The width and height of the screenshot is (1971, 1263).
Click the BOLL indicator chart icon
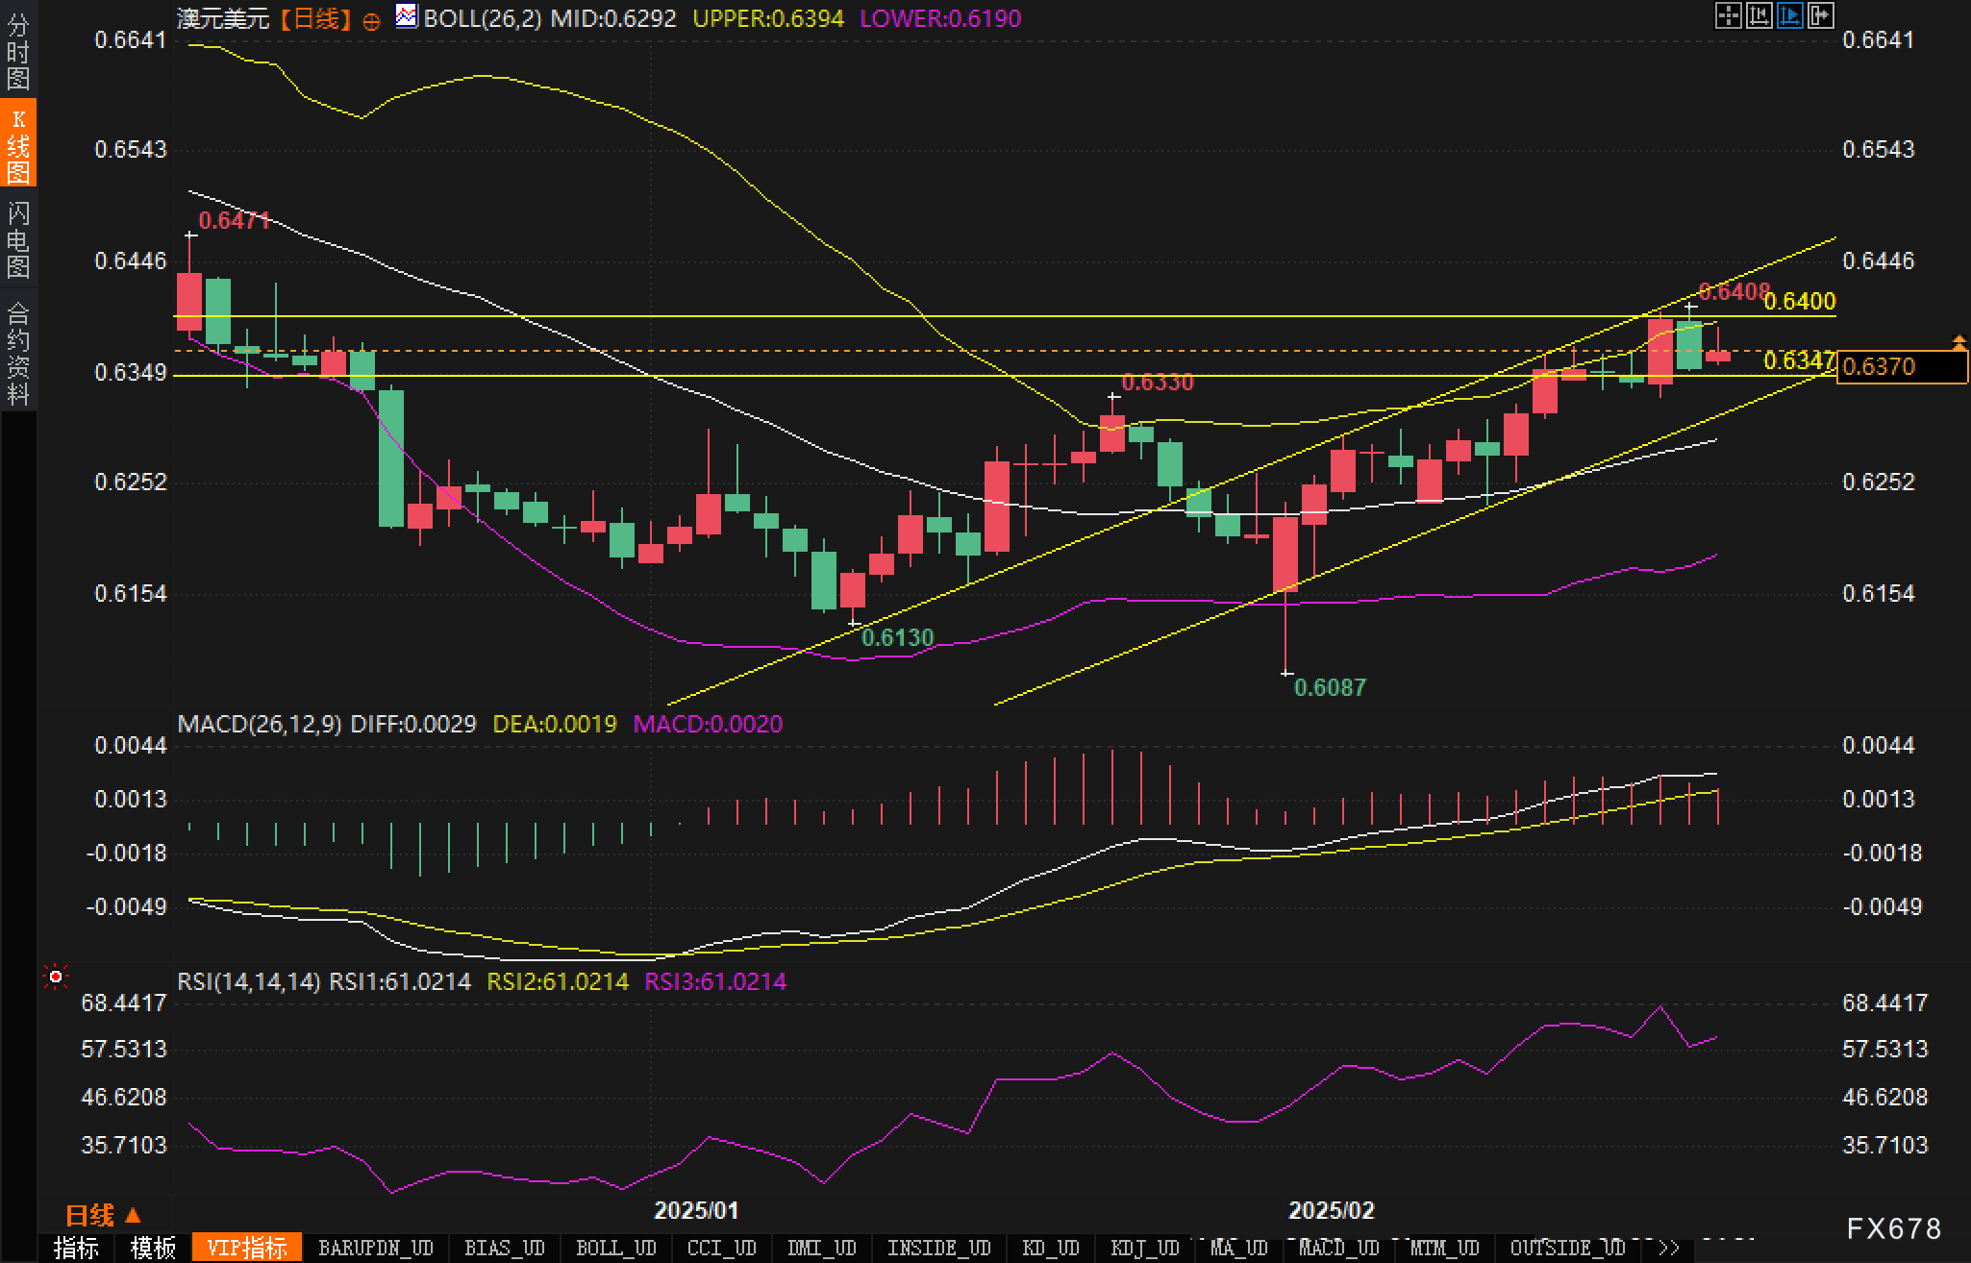[407, 16]
